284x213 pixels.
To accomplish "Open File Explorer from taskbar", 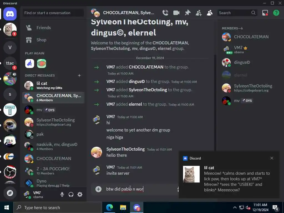I will click(123, 207).
